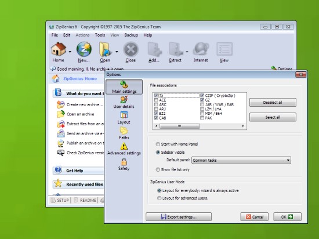Click the Internet toolbar icon
Viewport: 319px width, 239px height.
(201, 49)
